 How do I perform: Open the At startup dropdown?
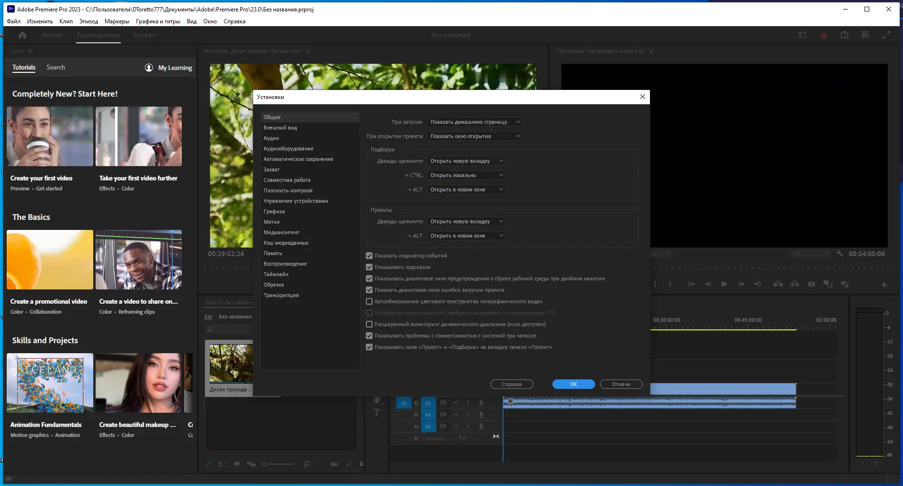475,122
